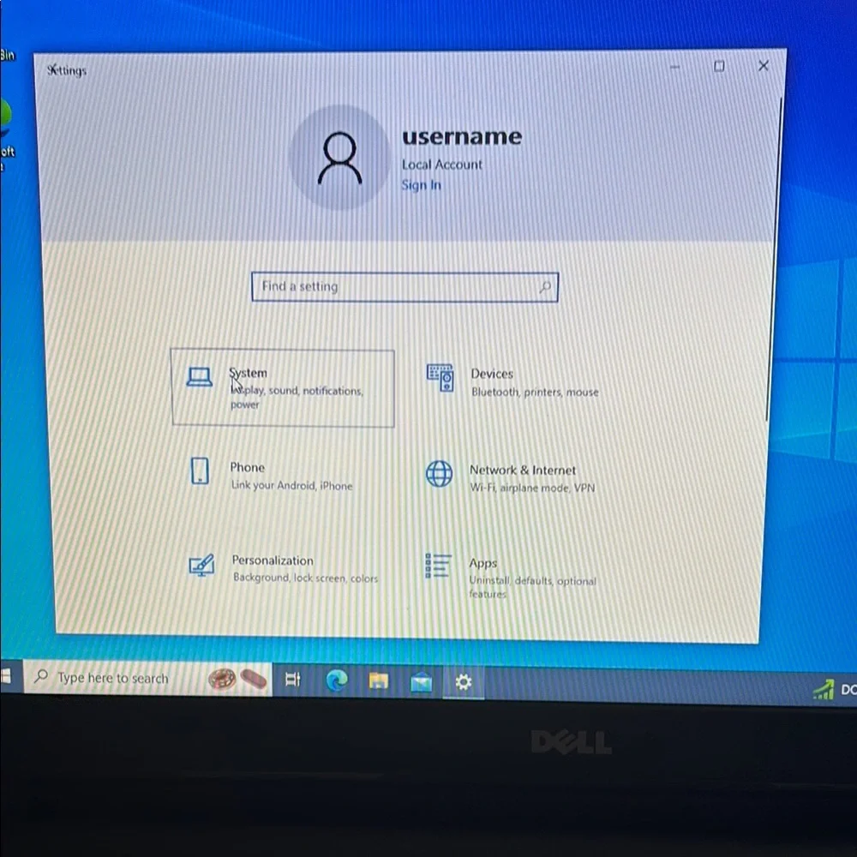Click 'Bluetooth, printers, mouse' description
The width and height of the screenshot is (857, 857).
coord(535,392)
